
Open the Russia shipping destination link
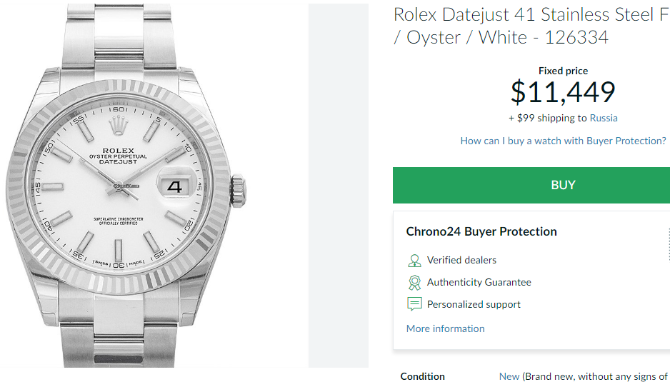pyautogui.click(x=604, y=118)
